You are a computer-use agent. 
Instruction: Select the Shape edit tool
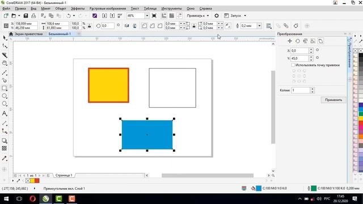point(5,46)
